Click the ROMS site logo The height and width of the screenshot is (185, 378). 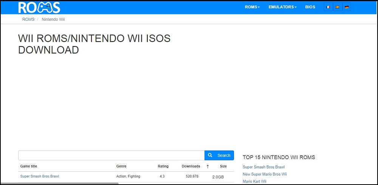coord(39,7)
